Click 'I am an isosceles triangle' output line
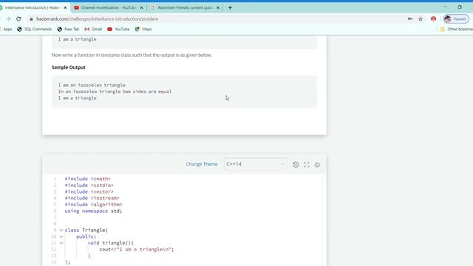Screen dimensions: 473x266 tap(92, 85)
